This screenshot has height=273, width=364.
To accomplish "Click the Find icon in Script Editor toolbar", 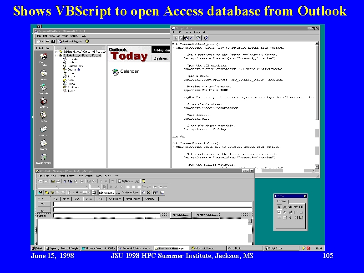I will (198, 38).
